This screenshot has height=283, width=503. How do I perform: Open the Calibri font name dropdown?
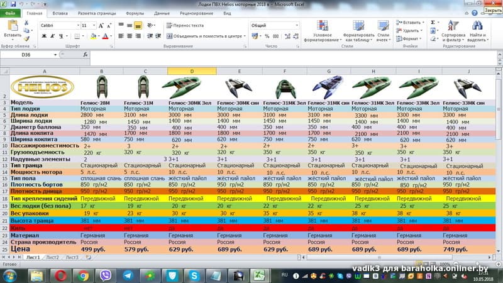(x=78, y=25)
